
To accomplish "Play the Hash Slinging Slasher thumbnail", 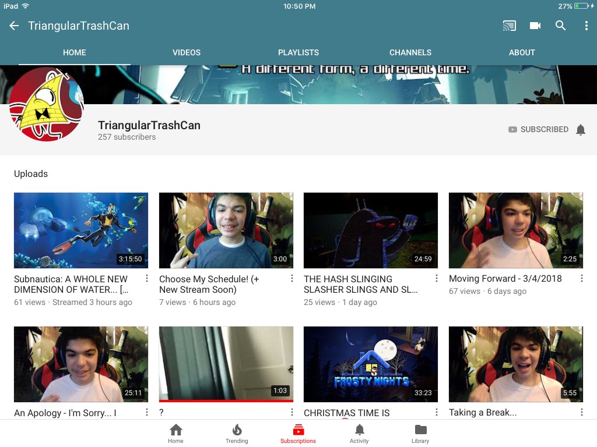I will (x=371, y=230).
